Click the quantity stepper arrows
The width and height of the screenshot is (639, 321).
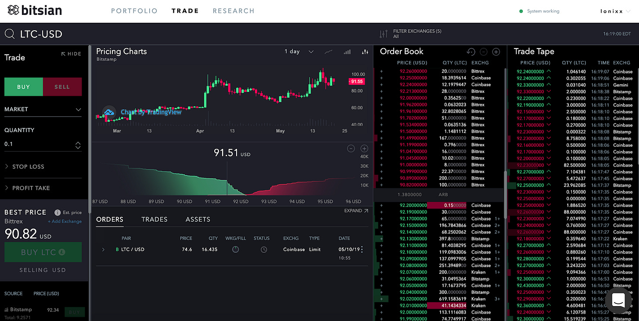(x=78, y=145)
